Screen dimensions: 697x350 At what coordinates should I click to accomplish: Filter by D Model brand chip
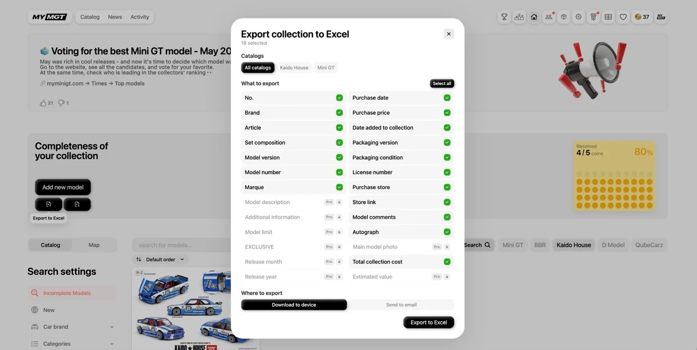[x=613, y=245]
